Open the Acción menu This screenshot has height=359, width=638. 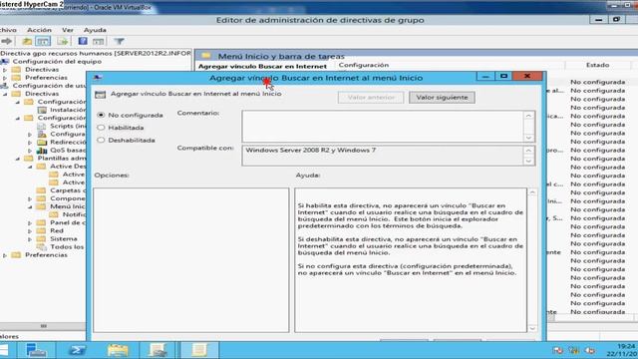[39, 30]
